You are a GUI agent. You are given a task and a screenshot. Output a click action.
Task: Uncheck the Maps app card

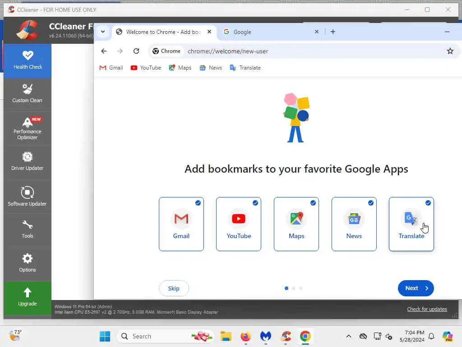296,224
